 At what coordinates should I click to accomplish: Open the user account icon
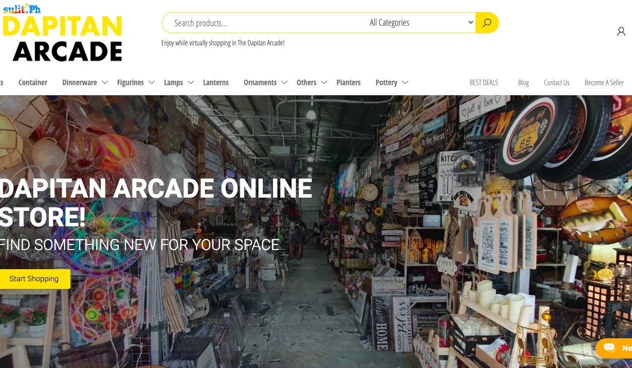[x=621, y=32]
